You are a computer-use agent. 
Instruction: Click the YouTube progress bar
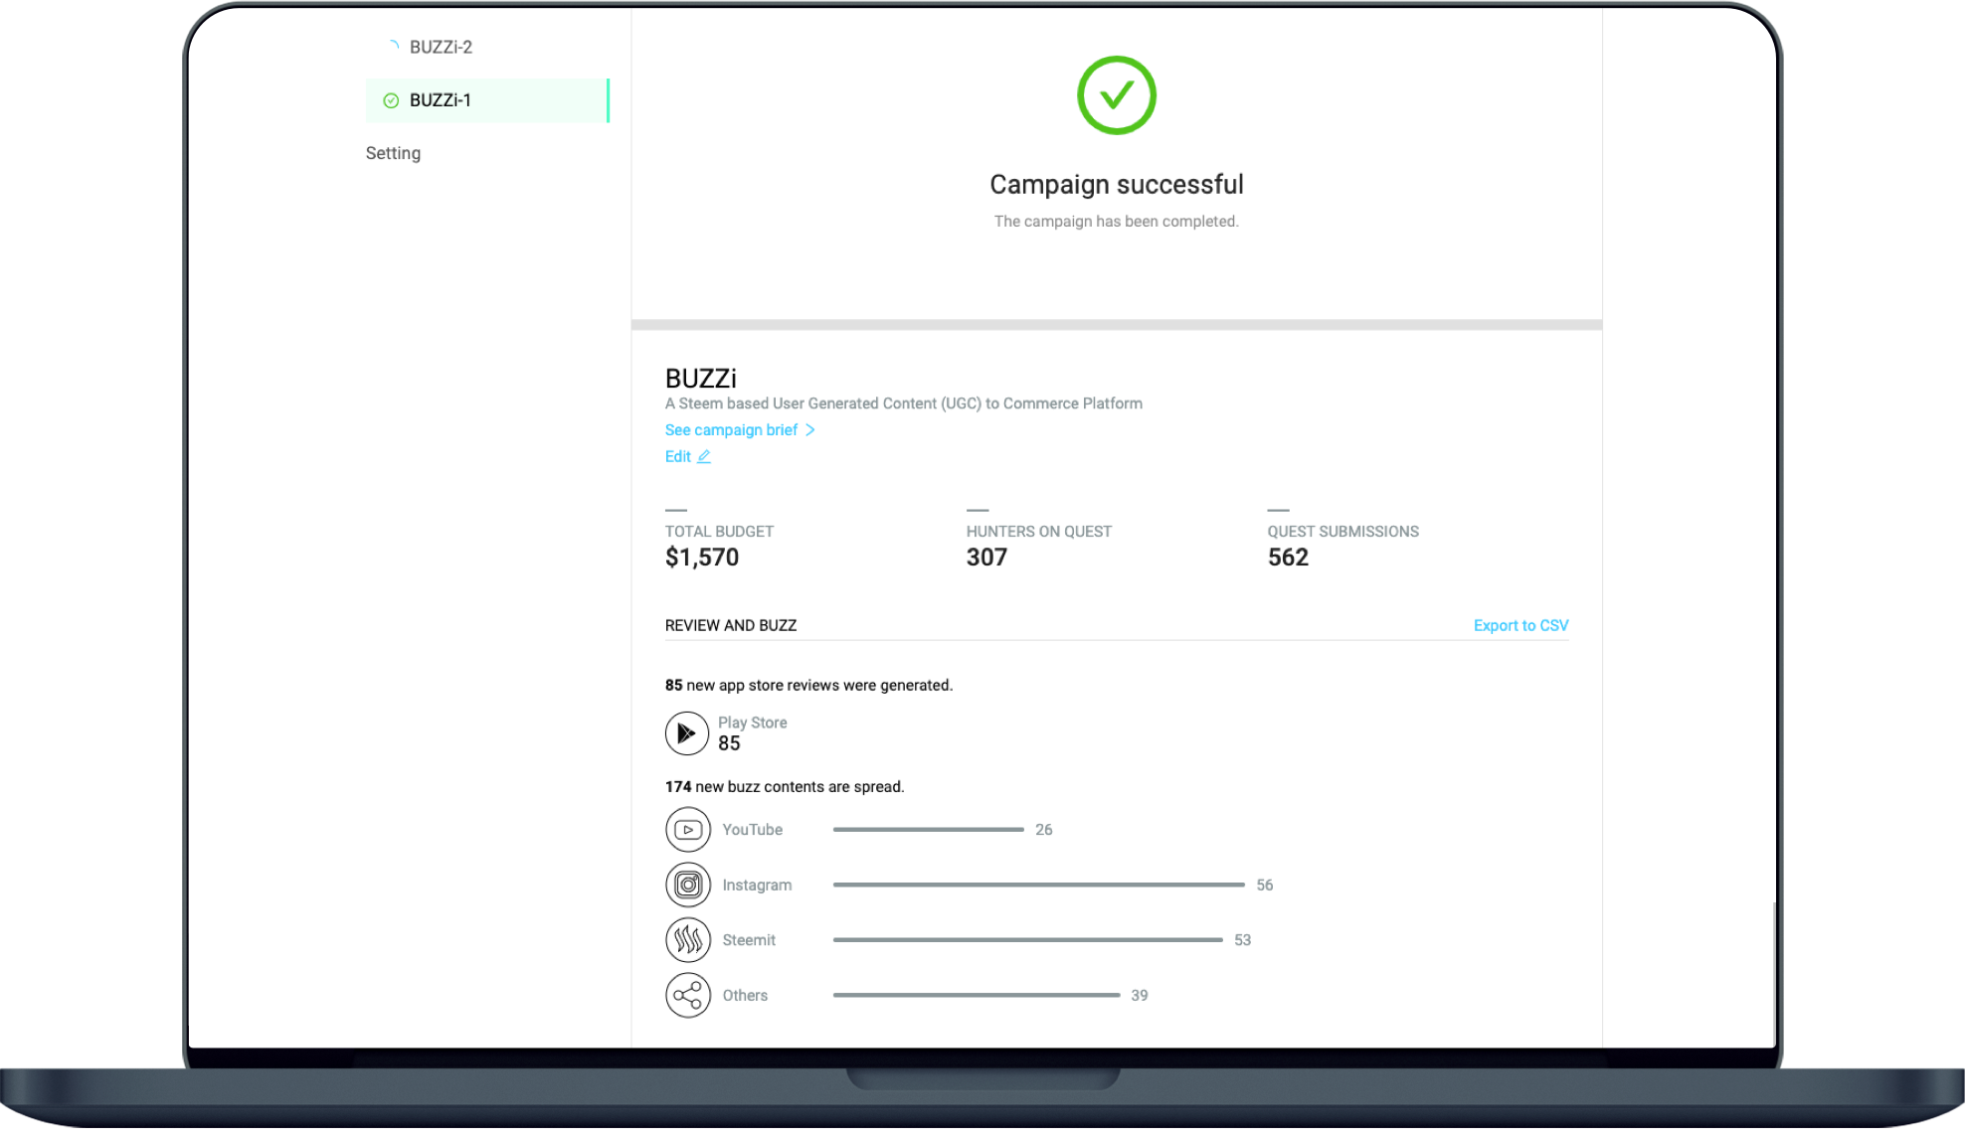pyautogui.click(x=928, y=829)
